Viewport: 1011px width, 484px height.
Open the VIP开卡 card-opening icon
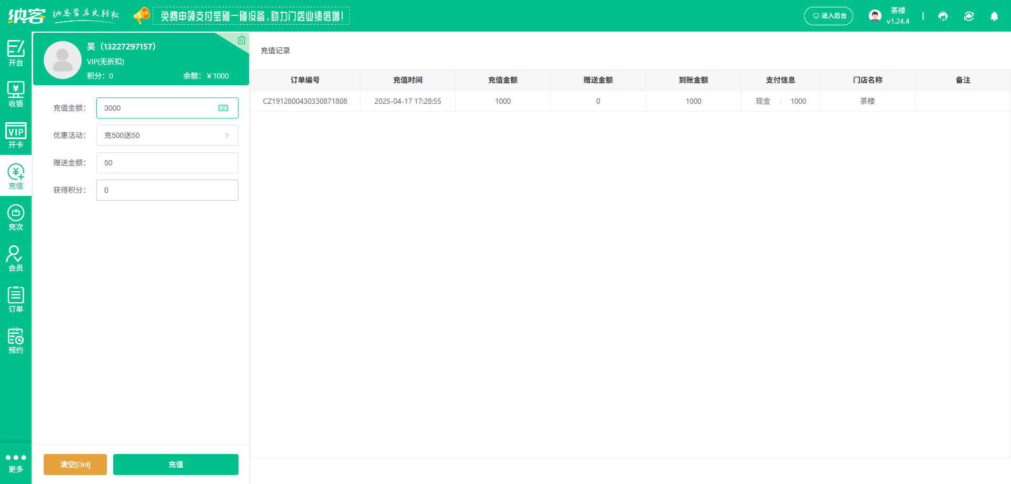pos(15,135)
